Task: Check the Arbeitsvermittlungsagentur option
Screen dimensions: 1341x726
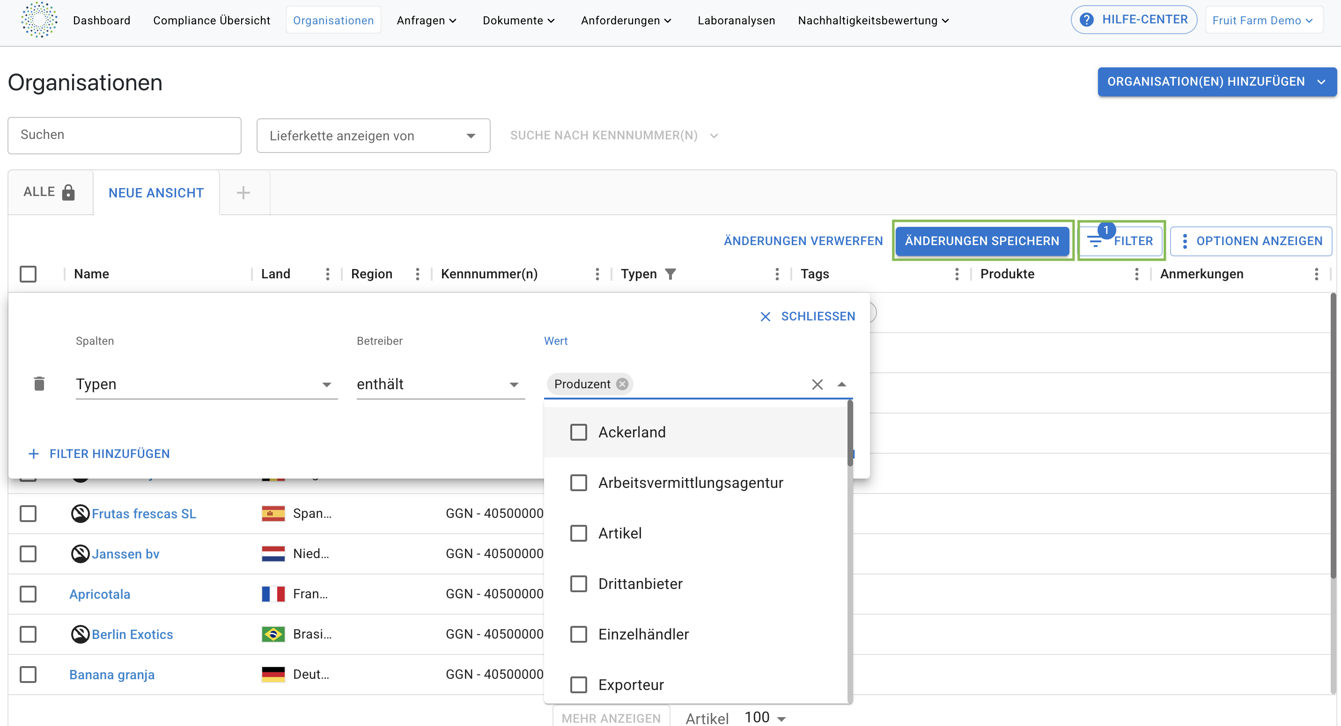Action: [x=578, y=483]
